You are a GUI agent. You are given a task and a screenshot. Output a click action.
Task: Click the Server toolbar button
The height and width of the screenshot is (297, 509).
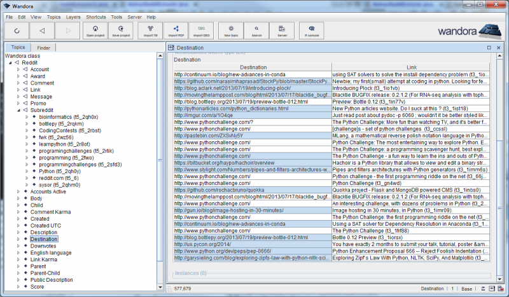(x=282, y=30)
